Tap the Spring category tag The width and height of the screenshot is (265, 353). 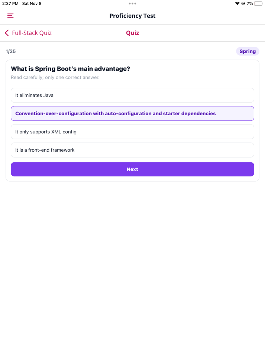pos(248,51)
